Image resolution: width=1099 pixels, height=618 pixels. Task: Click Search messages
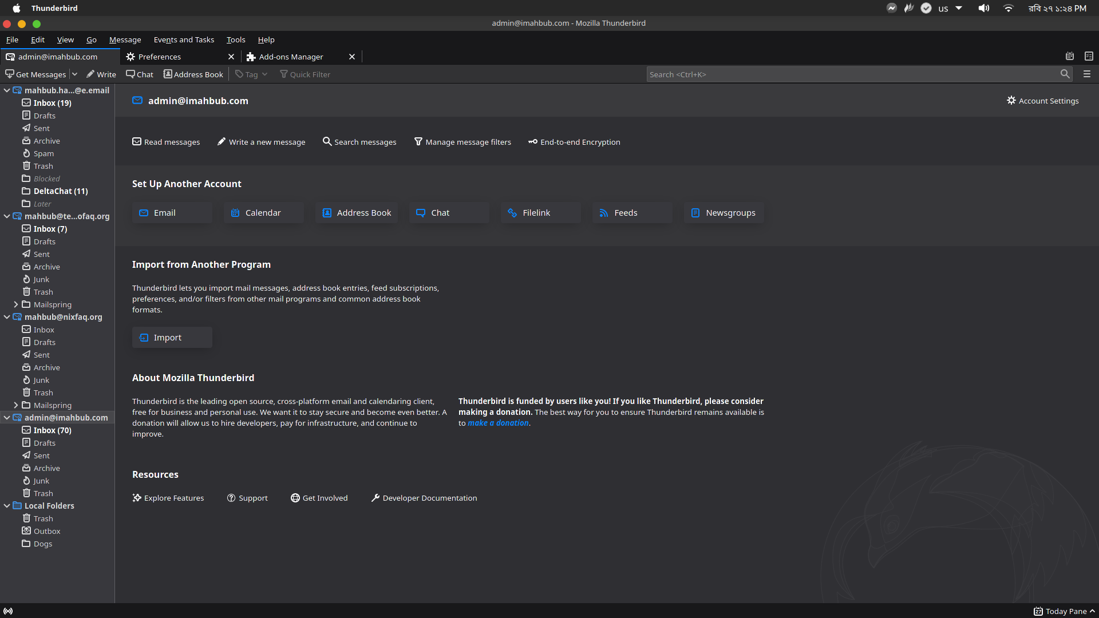click(359, 142)
